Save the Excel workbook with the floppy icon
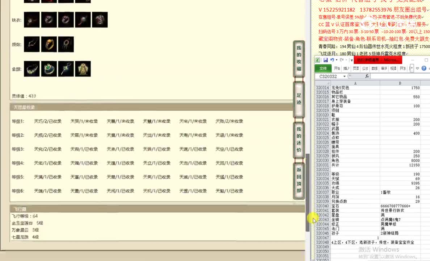The width and height of the screenshot is (430, 261). point(325,60)
